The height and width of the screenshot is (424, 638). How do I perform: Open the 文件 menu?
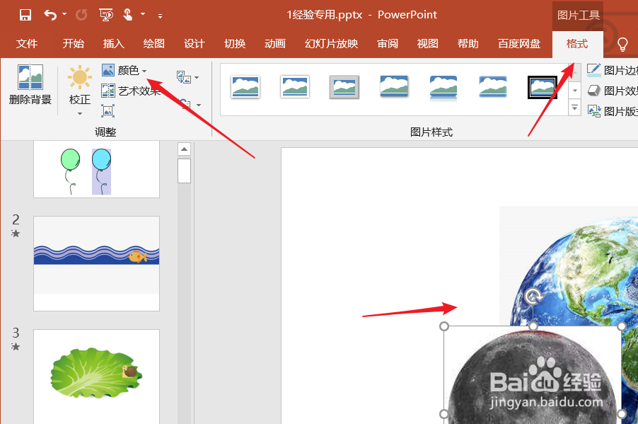(x=27, y=44)
